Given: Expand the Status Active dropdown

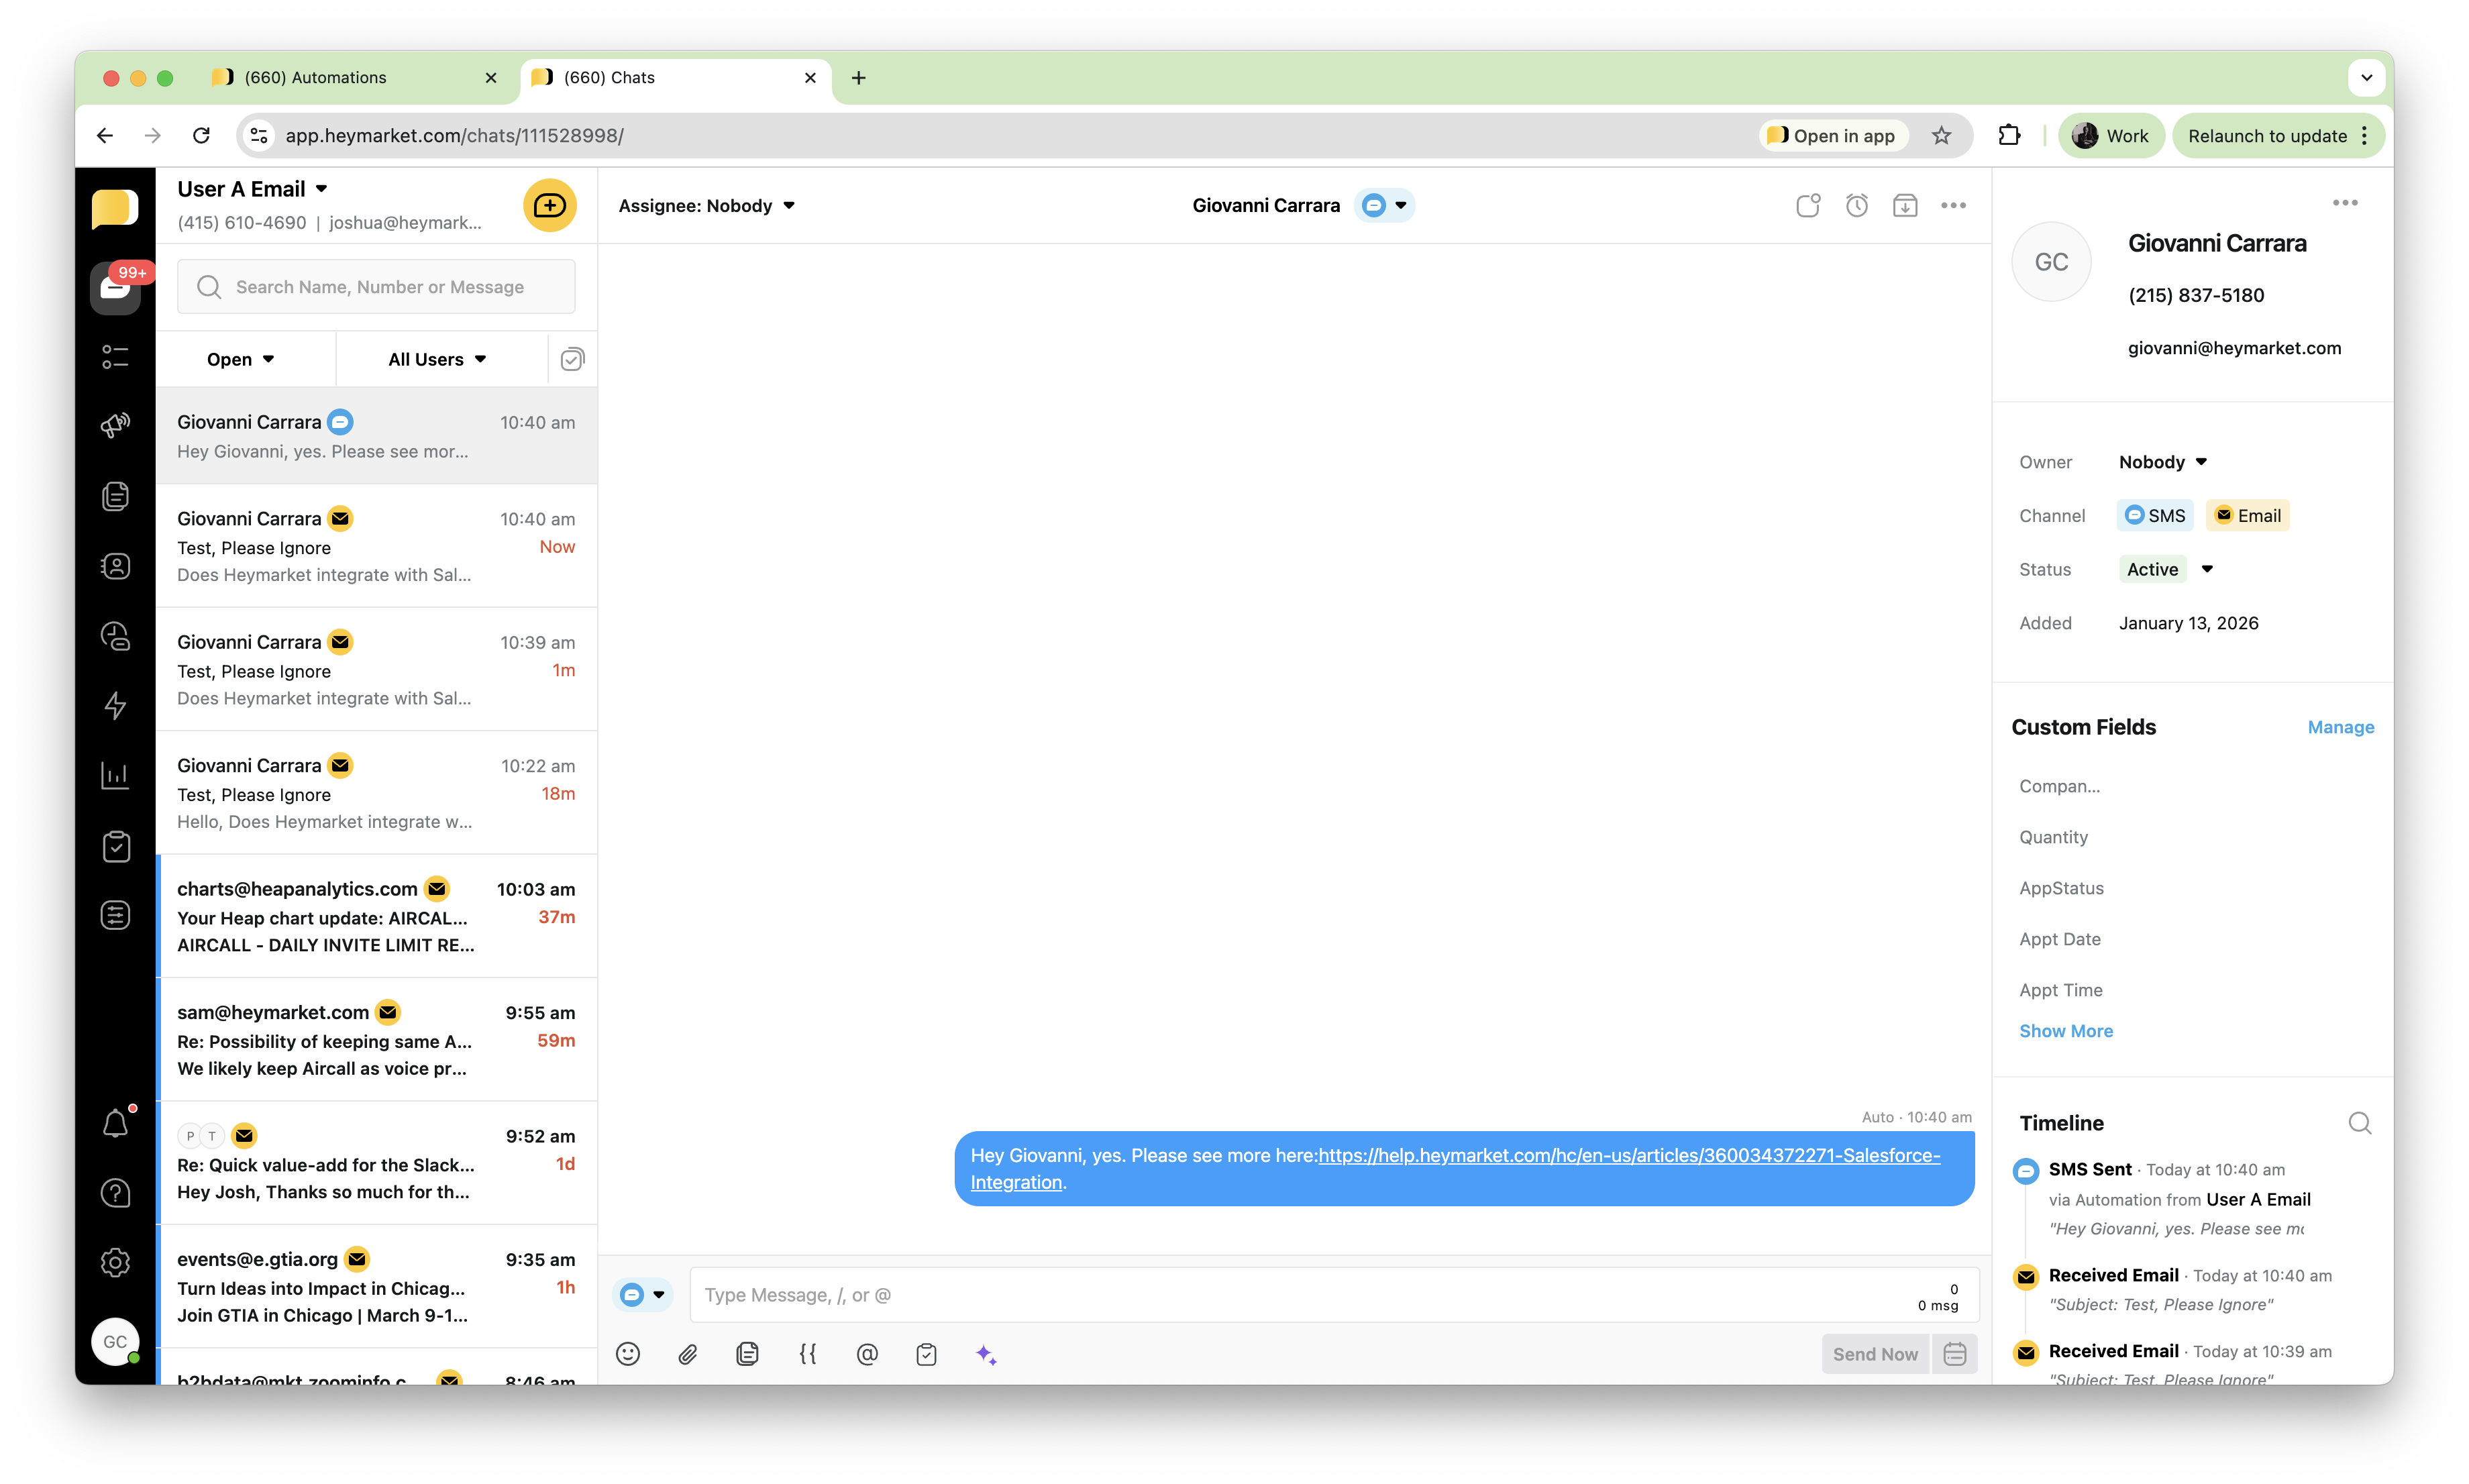Looking at the screenshot, I should (2165, 569).
